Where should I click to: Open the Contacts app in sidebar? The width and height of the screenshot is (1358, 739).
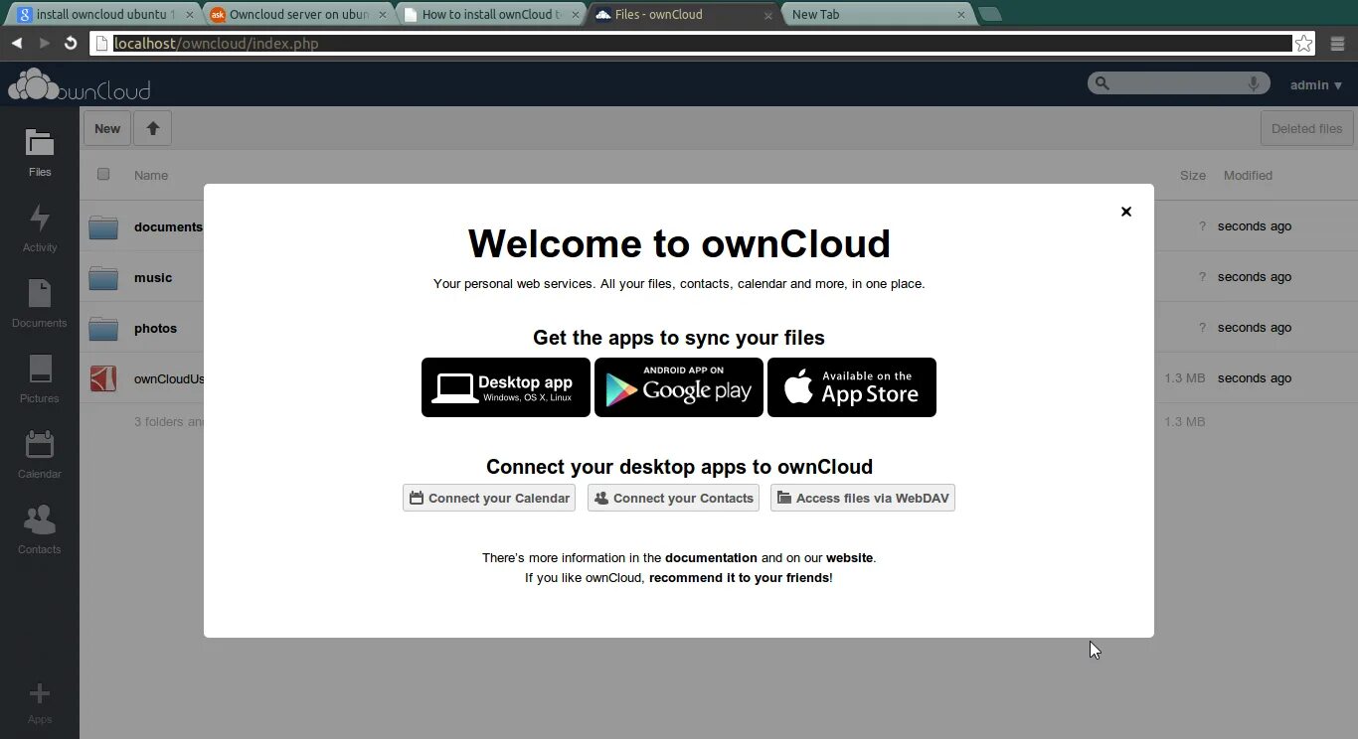click(40, 530)
